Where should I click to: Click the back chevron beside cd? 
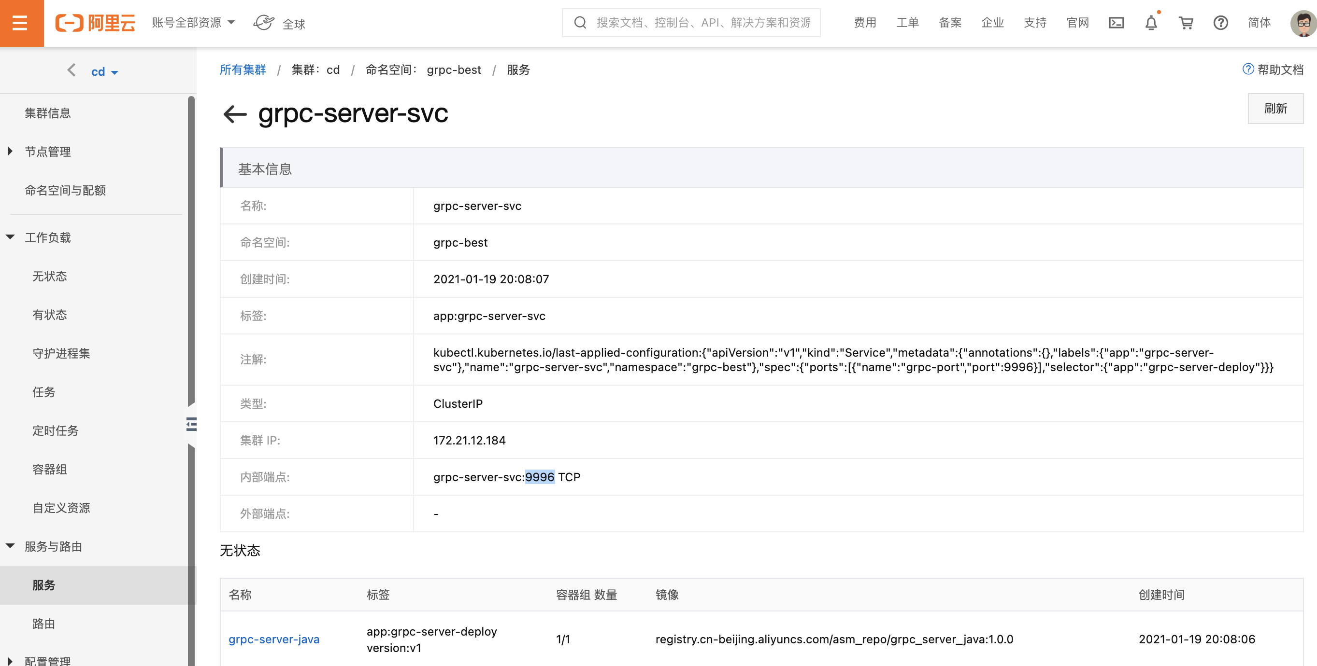coord(72,70)
